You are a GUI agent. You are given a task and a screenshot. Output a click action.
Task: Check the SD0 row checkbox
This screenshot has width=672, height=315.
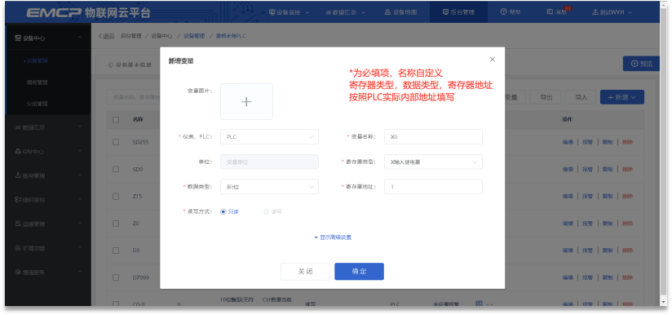click(x=116, y=169)
